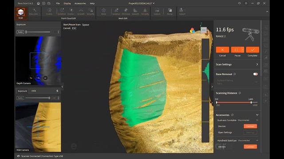Screen dimensions: 284x159
Task: Complete the scan
Action: click(252, 50)
